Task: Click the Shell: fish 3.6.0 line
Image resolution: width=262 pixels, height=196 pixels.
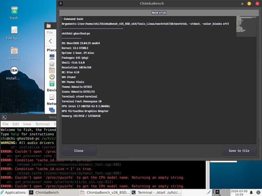Action: [73, 63]
